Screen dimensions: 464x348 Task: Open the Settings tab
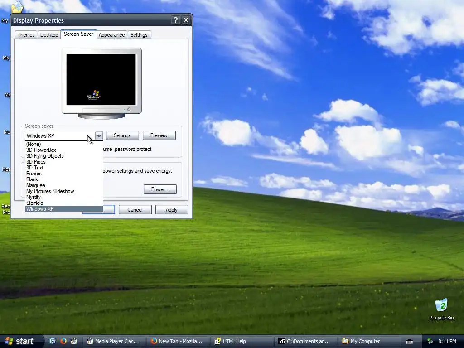point(139,34)
